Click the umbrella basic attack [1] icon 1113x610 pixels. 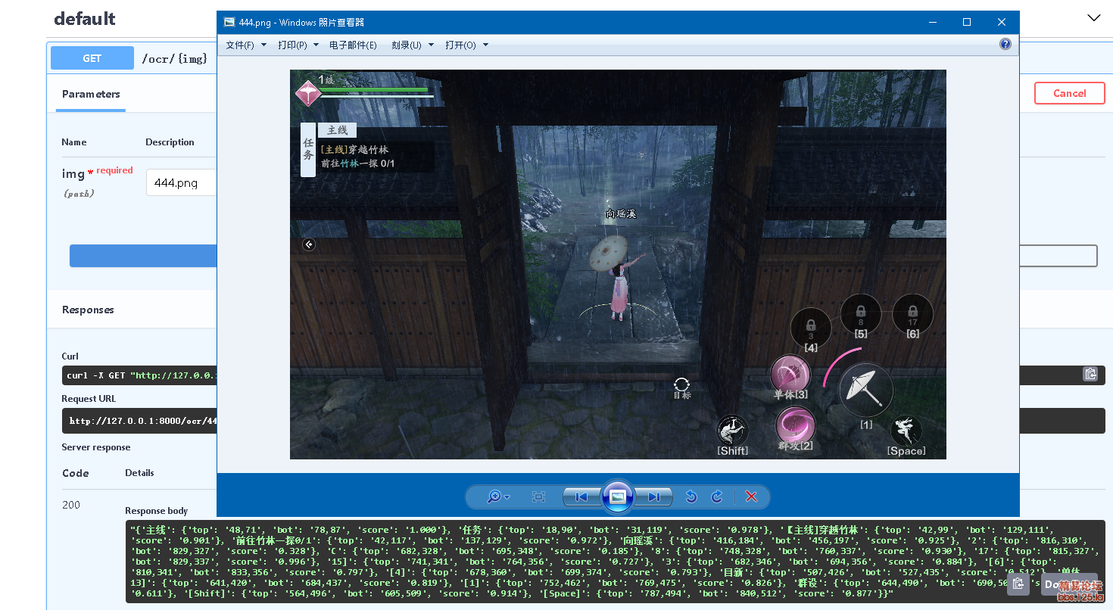pyautogui.click(x=866, y=391)
